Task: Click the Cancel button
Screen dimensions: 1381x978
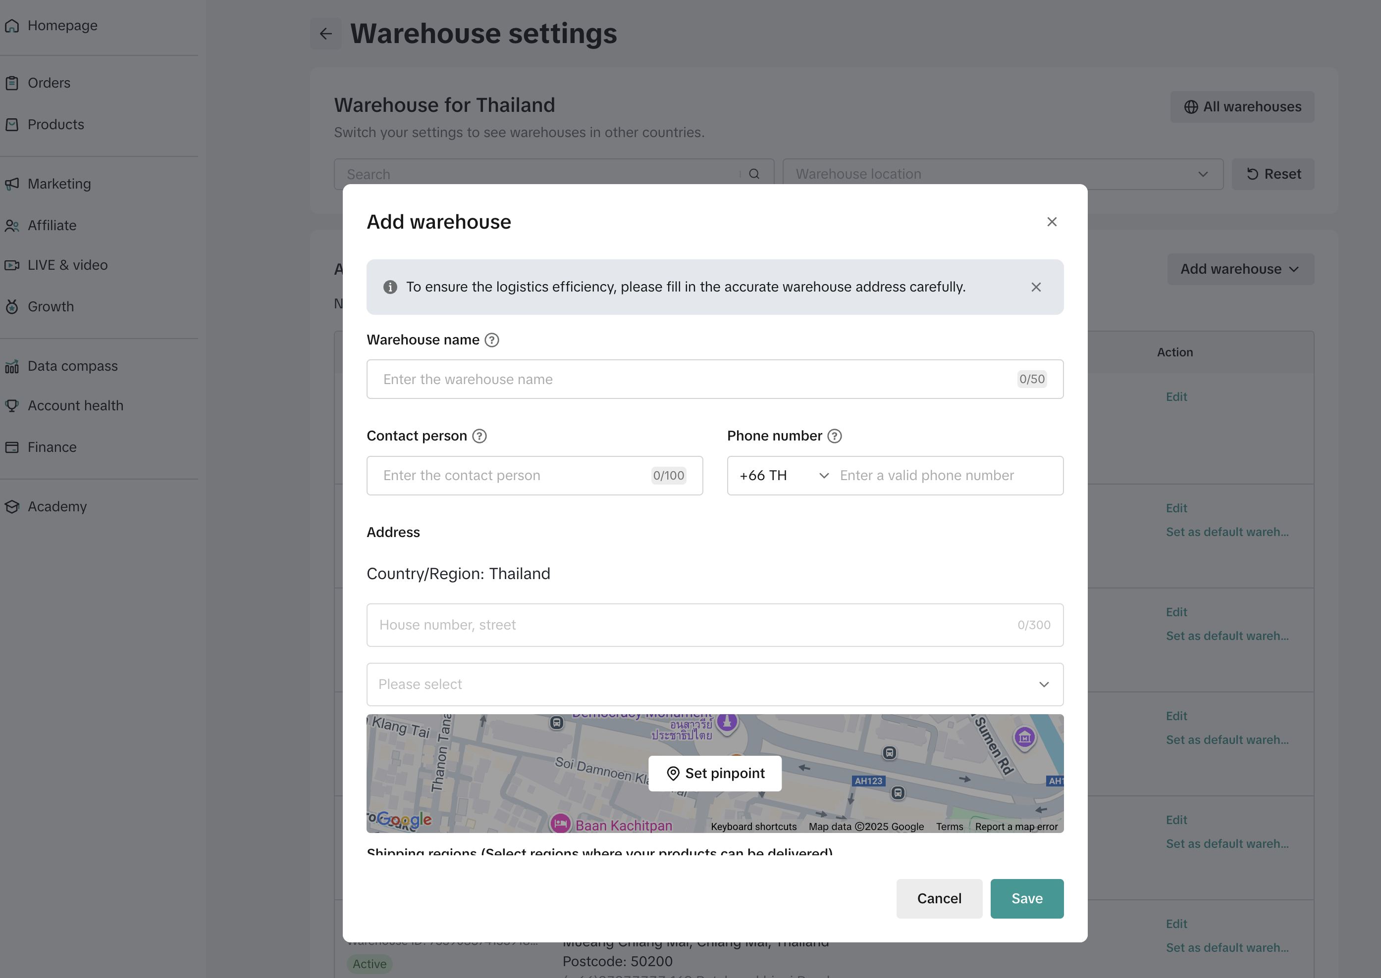Action: point(939,898)
